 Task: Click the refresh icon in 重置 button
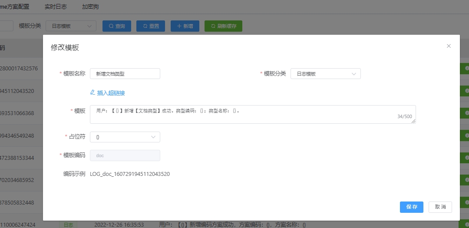[145, 26]
